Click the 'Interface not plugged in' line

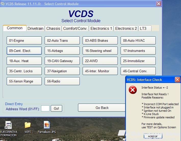pyautogui.click(x=158, y=107)
